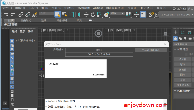Toggle the Select Object tool

click(58, 14)
